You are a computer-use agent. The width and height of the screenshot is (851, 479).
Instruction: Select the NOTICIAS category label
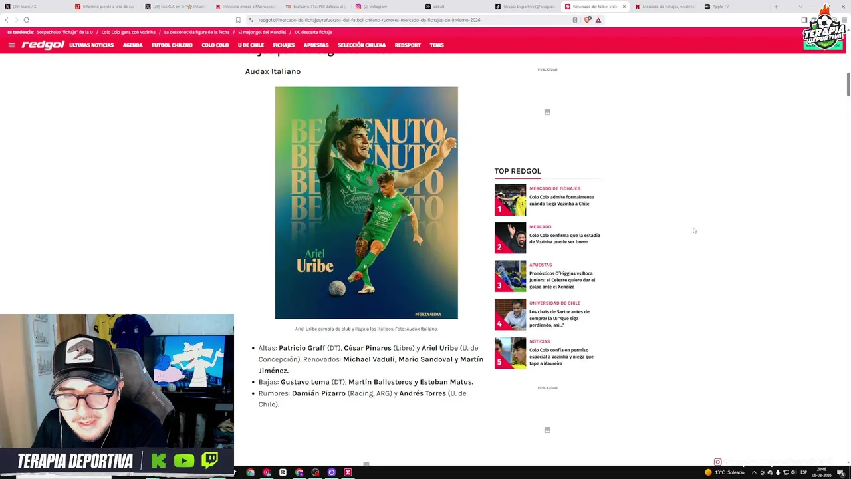(x=540, y=341)
